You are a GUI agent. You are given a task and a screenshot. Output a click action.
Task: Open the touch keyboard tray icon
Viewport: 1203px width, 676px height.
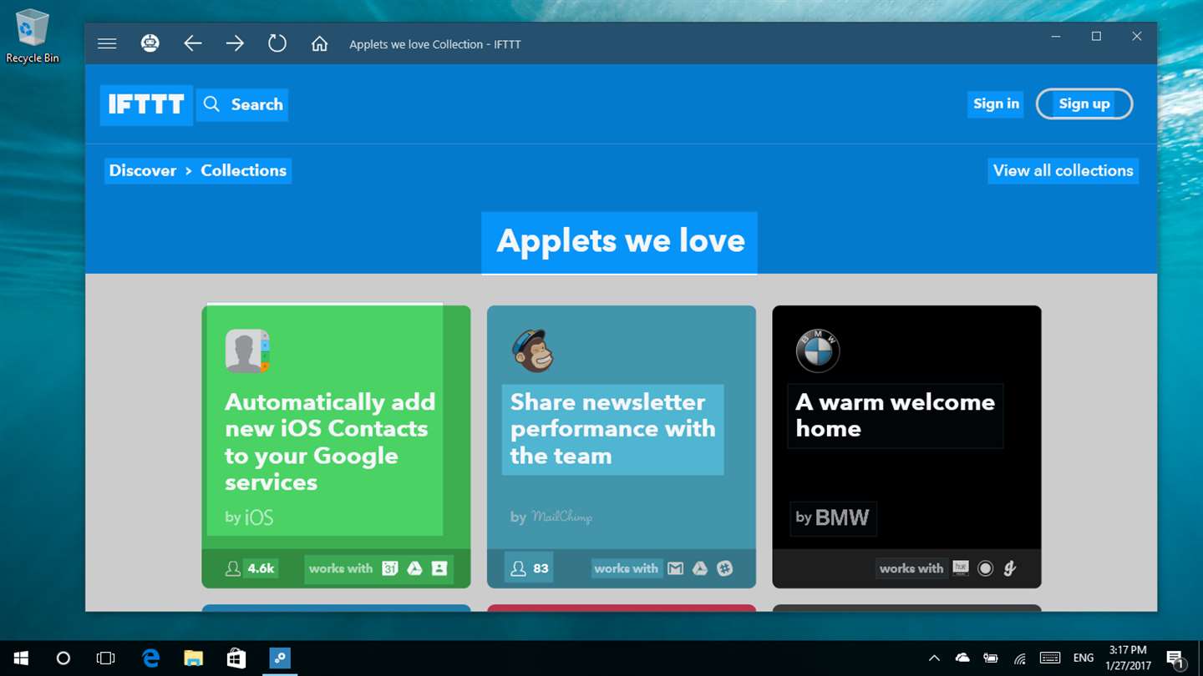pos(1050,658)
